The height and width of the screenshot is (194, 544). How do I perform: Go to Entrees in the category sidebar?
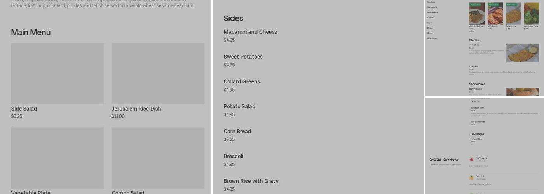(431, 17)
